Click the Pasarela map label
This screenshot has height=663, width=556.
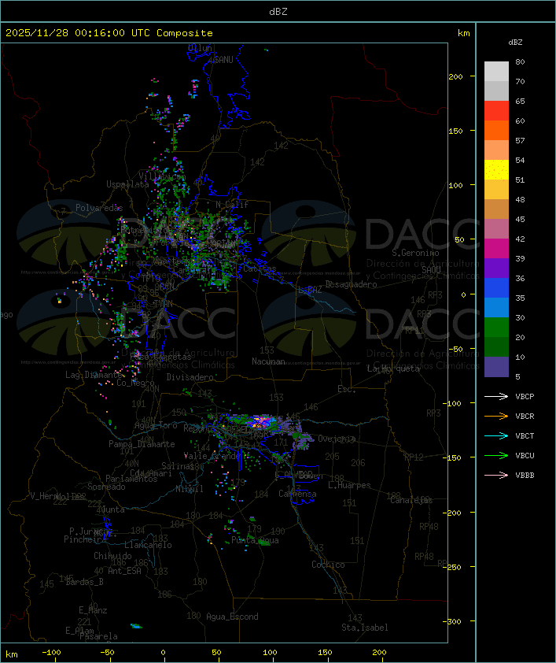[x=98, y=636]
